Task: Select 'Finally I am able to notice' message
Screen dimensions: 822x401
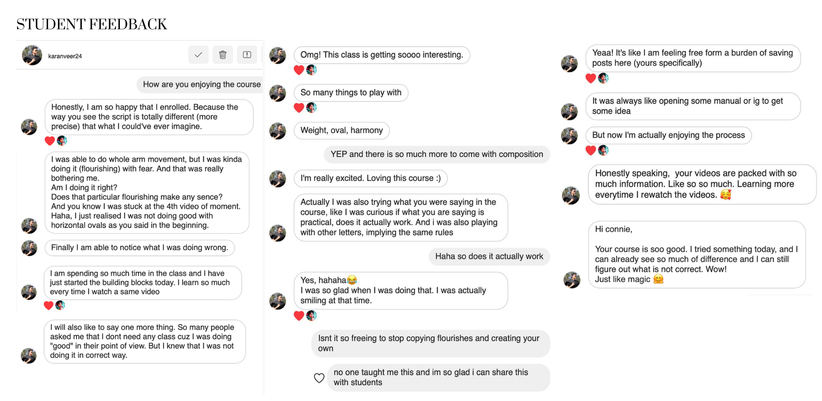Action: 140,248
